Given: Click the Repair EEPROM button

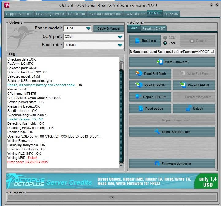Looking at the screenshot, I should pyautogui.click(x=150, y=97).
